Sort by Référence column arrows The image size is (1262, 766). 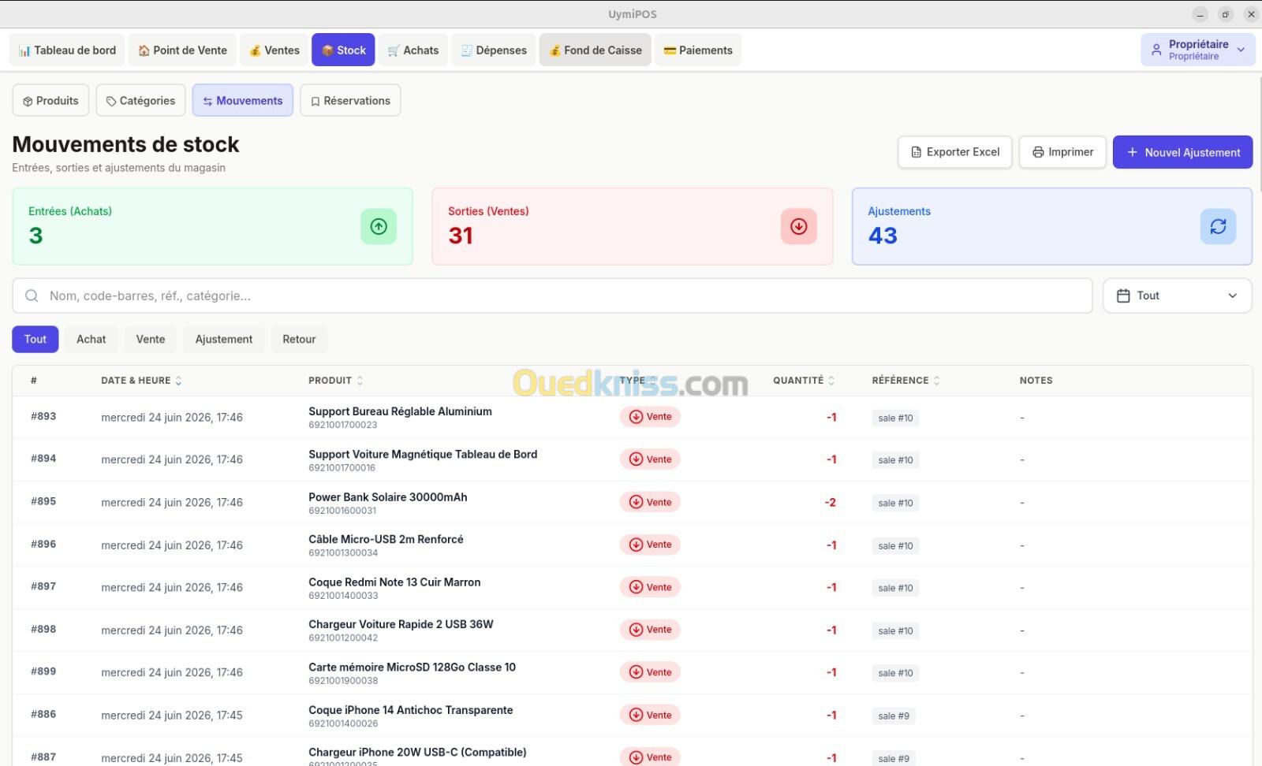pyautogui.click(x=936, y=381)
